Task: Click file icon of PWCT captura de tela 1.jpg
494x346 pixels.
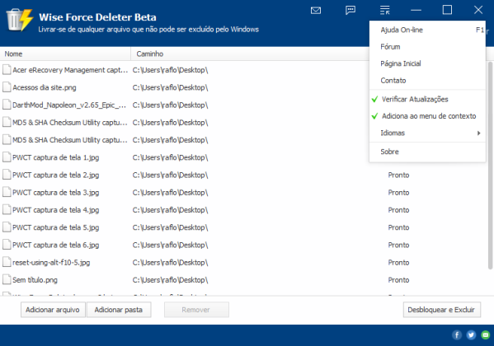Action: [x=7, y=157]
